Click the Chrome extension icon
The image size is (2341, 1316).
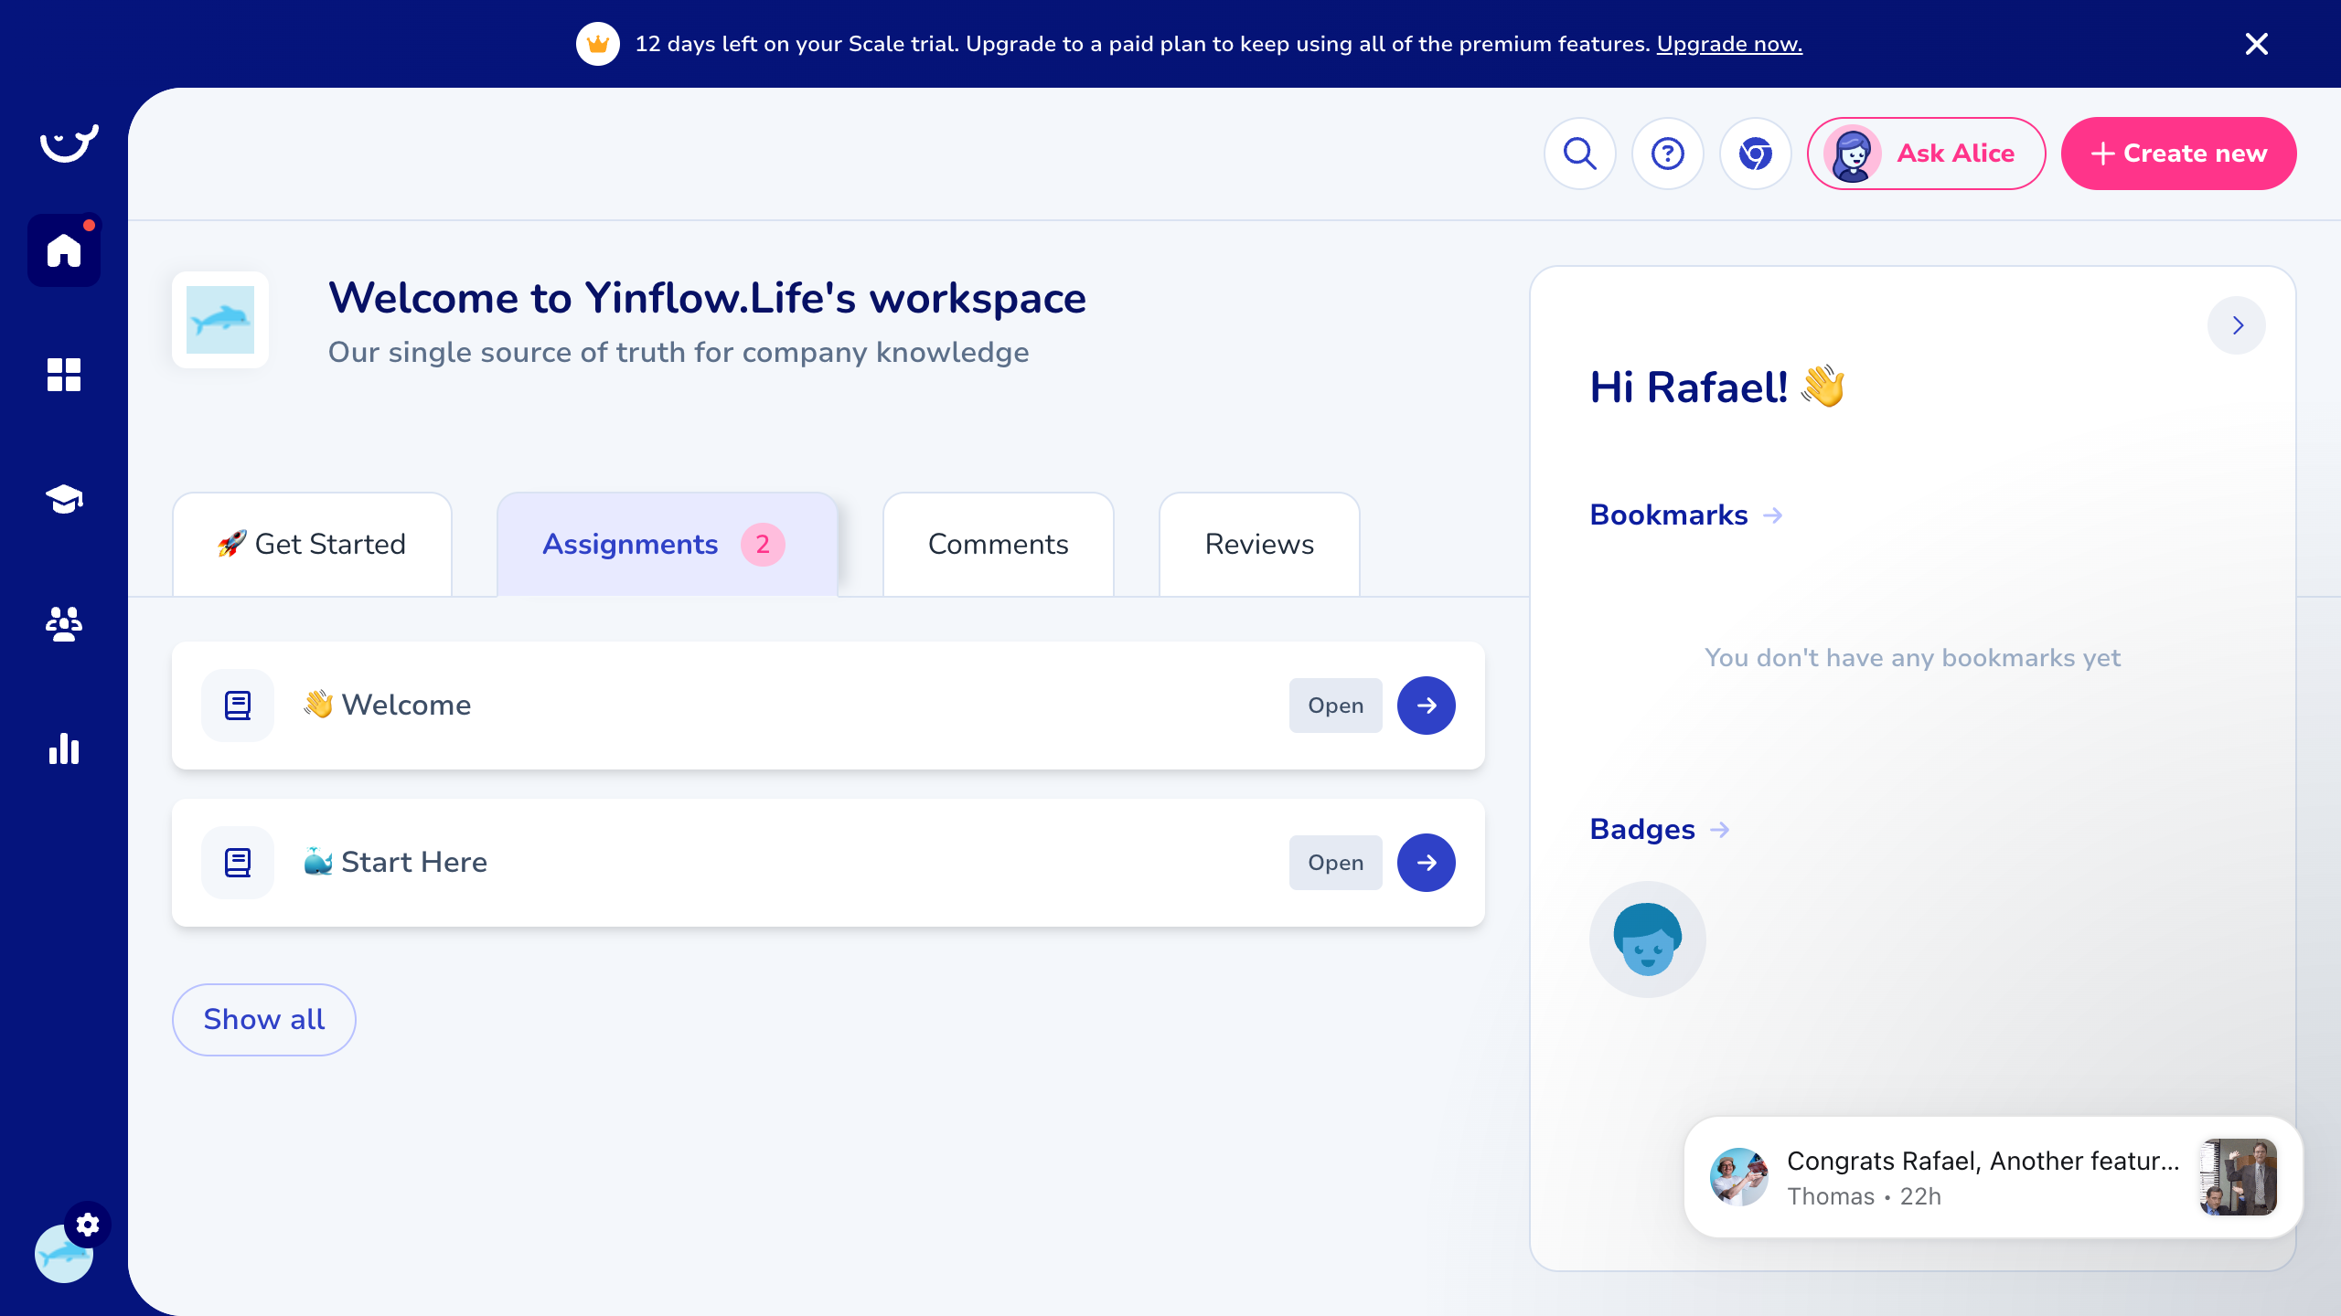(1755, 154)
